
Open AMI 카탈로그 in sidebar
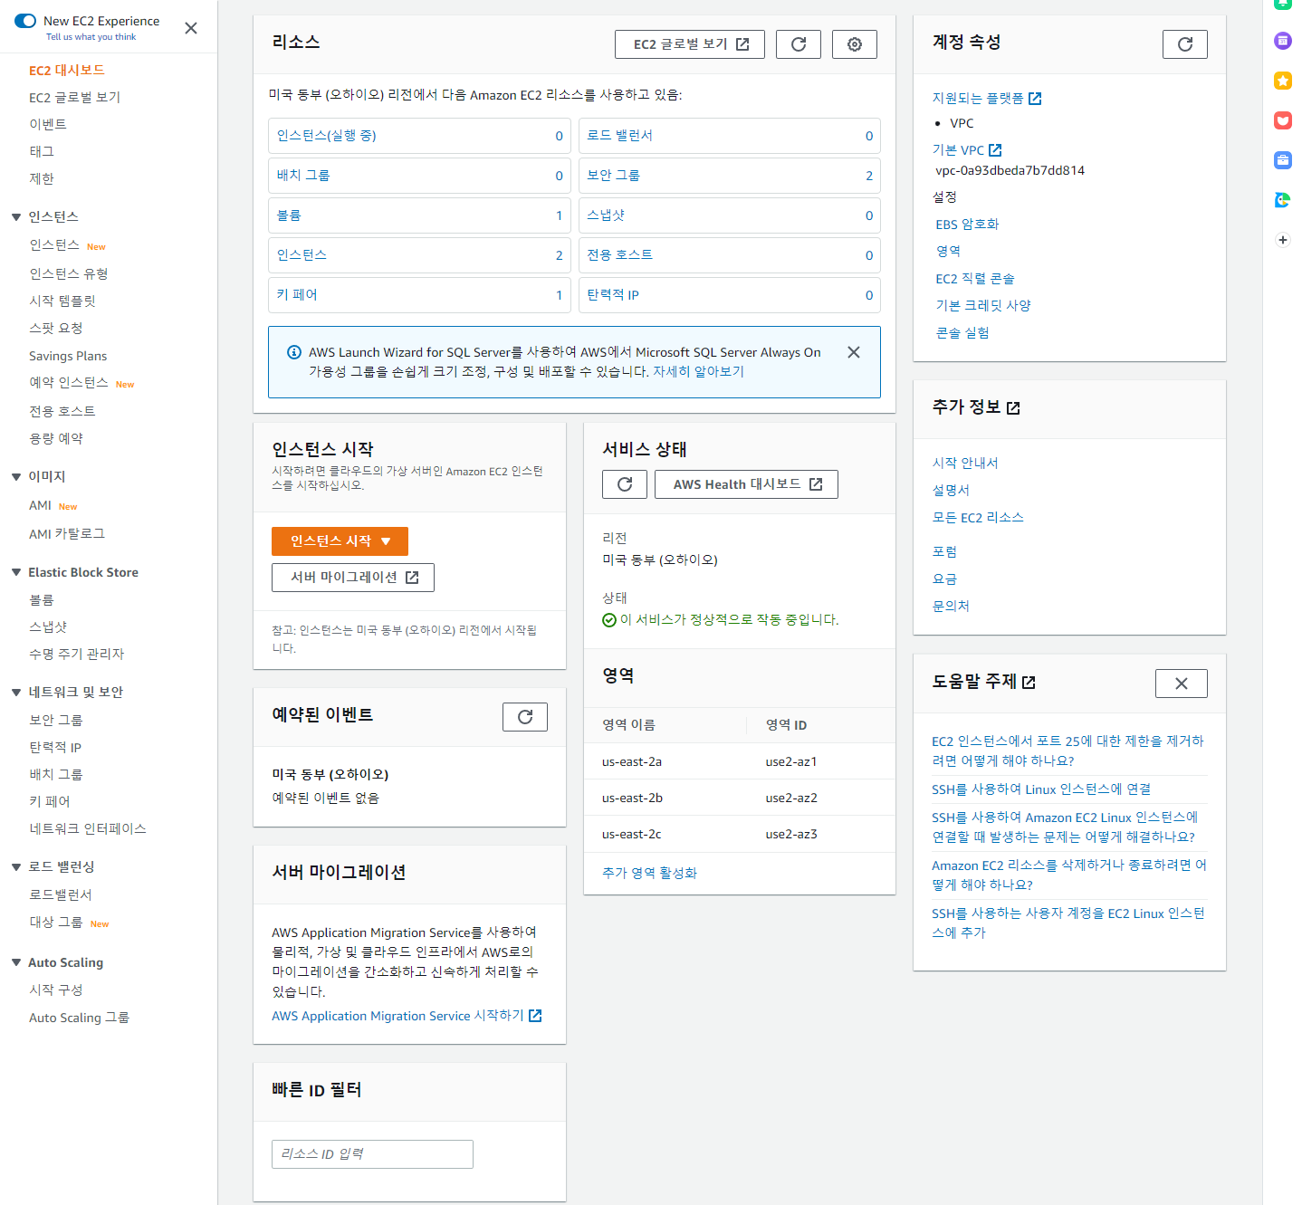(x=67, y=534)
